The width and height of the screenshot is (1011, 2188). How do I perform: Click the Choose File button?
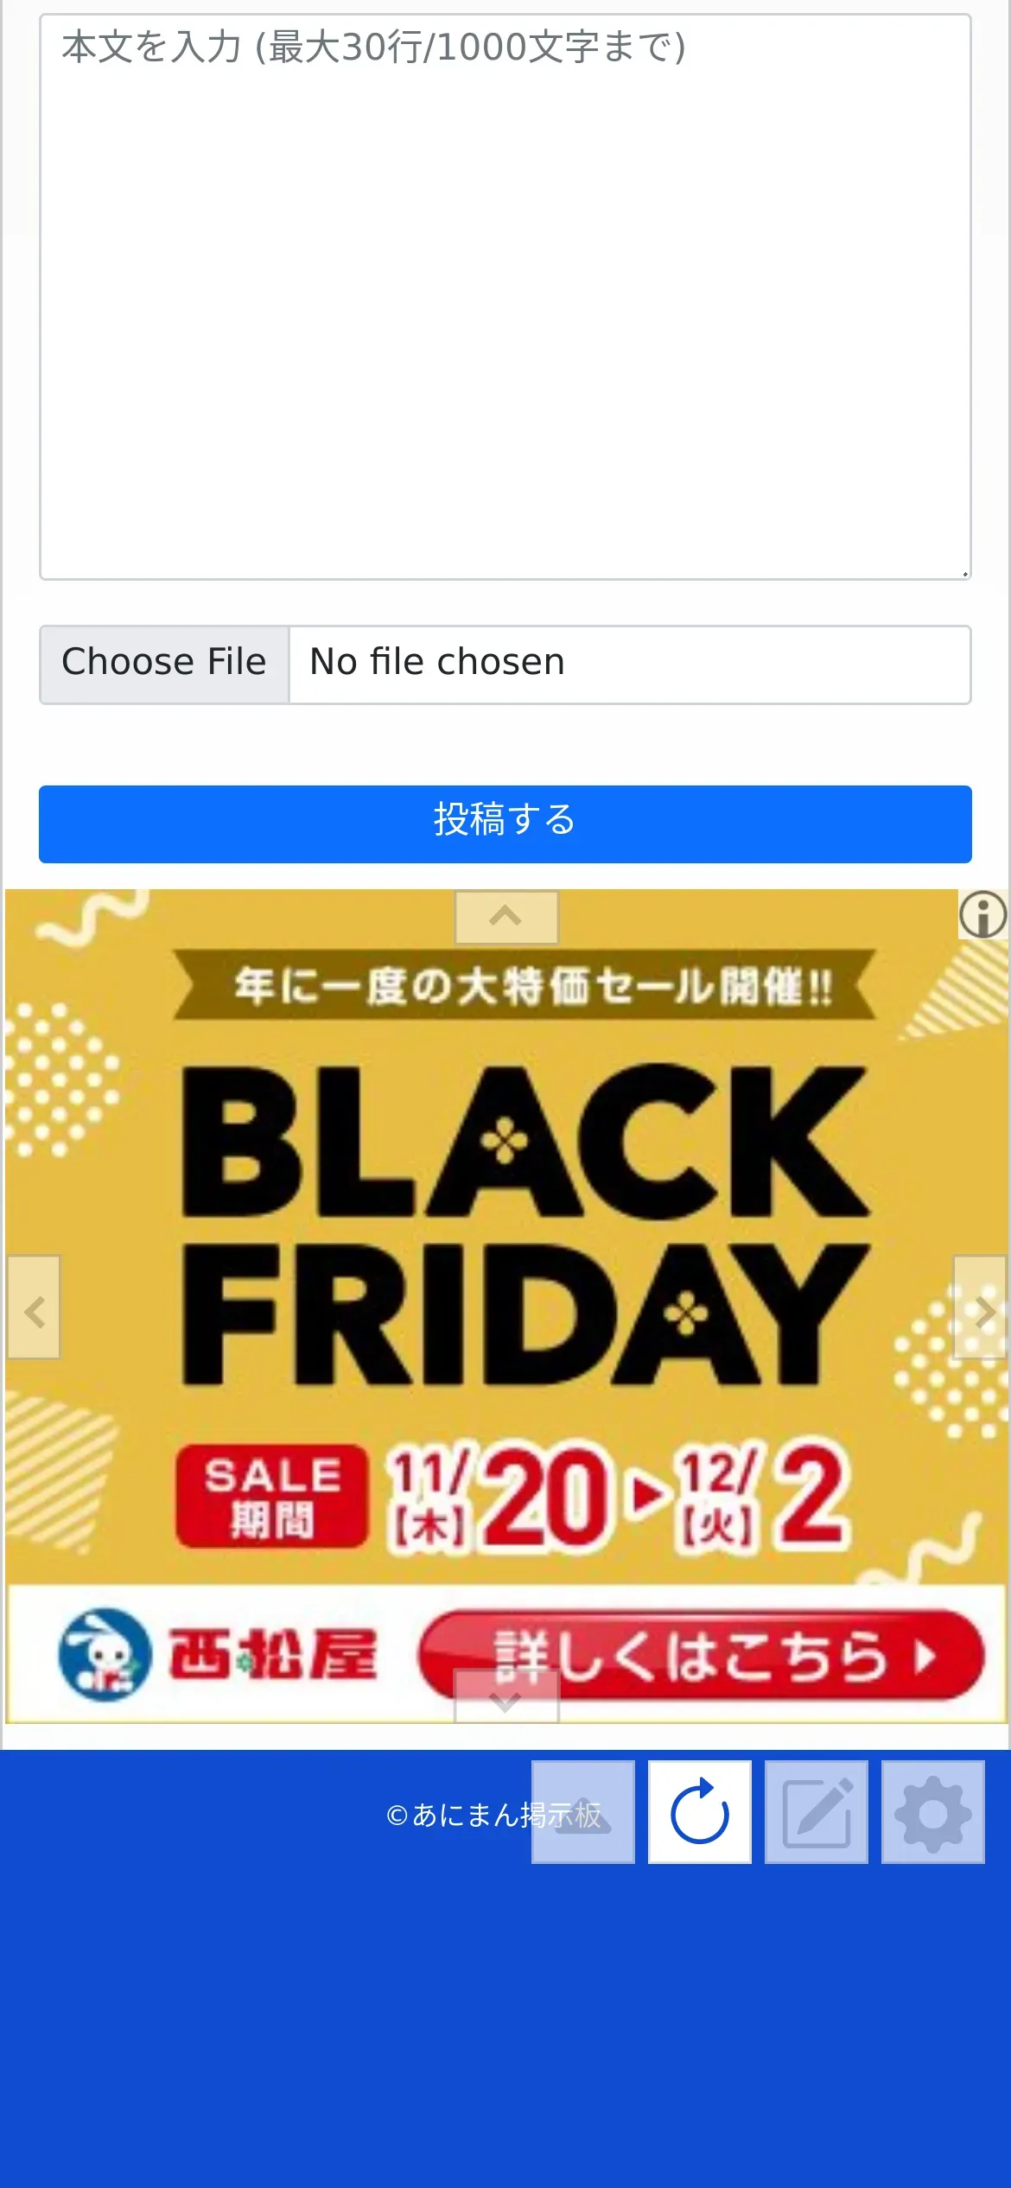[x=164, y=665]
